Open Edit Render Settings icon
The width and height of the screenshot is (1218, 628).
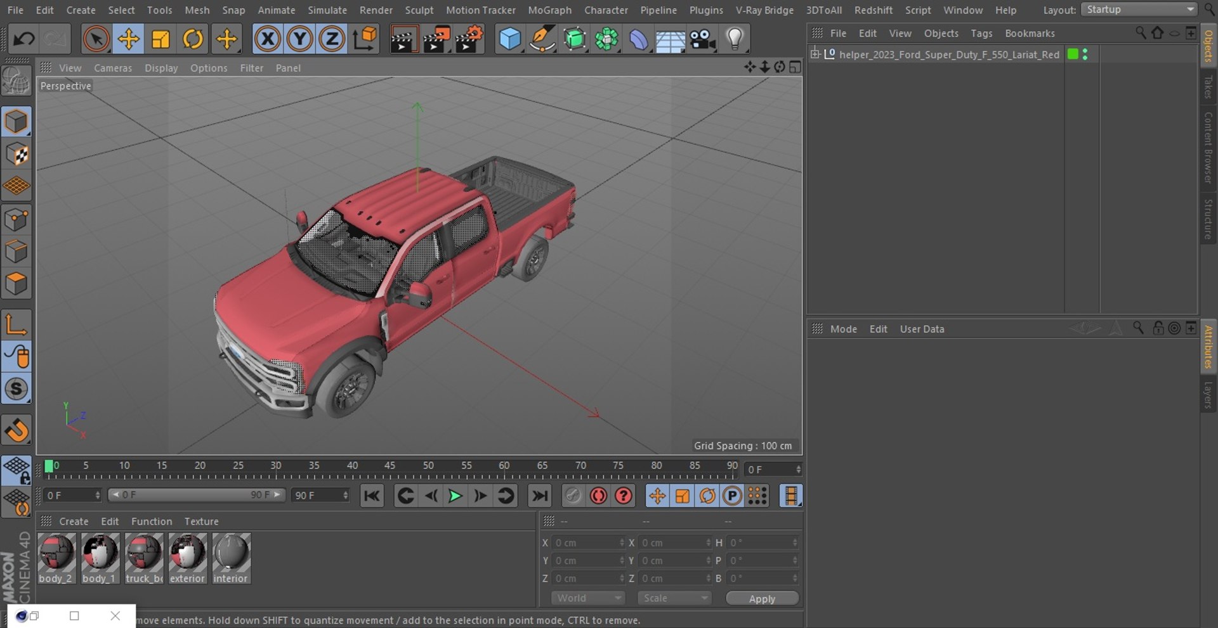[x=469, y=39]
